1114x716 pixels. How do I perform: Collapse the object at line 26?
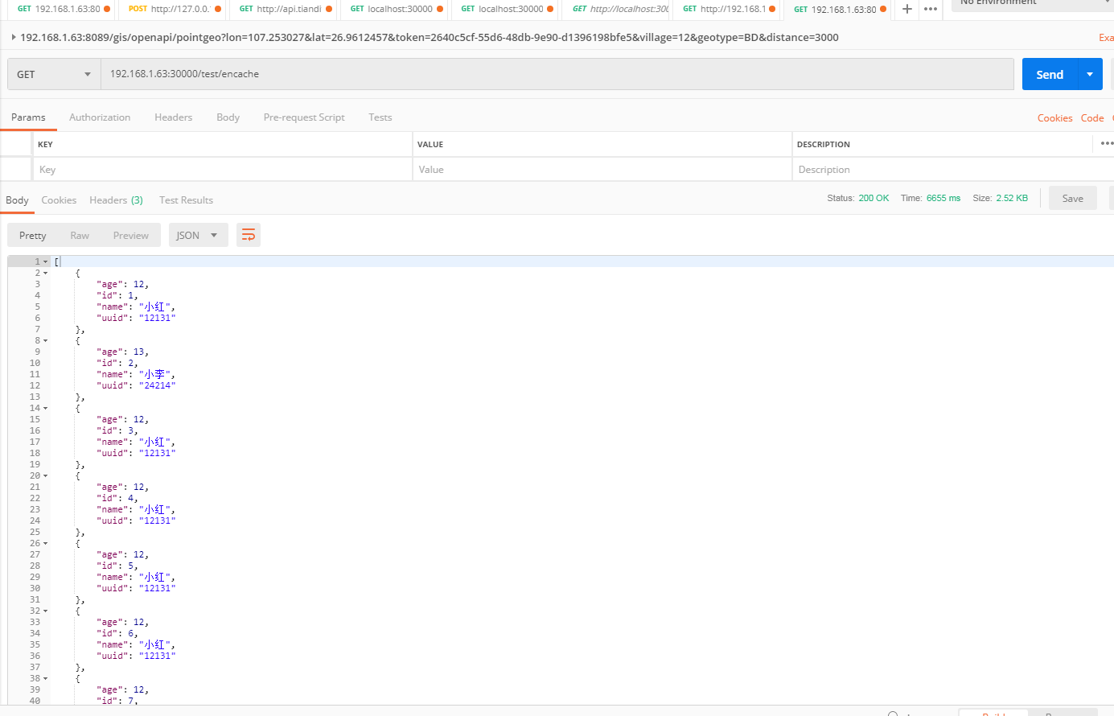[x=45, y=543]
